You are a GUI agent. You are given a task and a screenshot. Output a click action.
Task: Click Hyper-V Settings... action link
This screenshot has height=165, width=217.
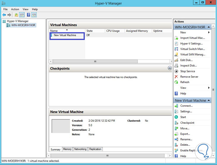[x=191, y=44]
